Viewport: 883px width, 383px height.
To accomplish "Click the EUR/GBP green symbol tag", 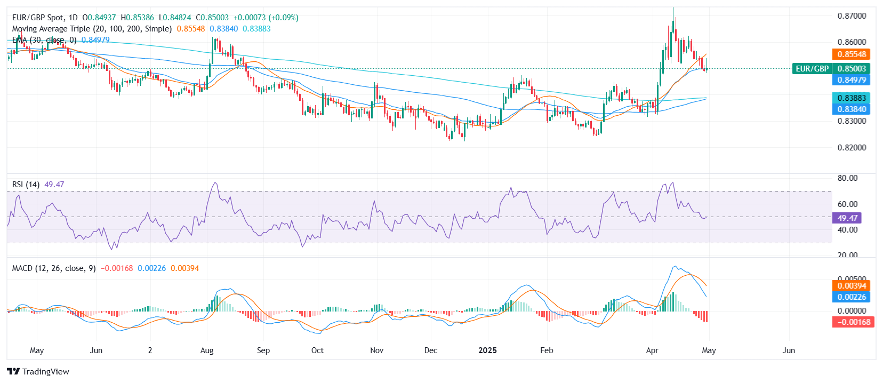I will [812, 69].
